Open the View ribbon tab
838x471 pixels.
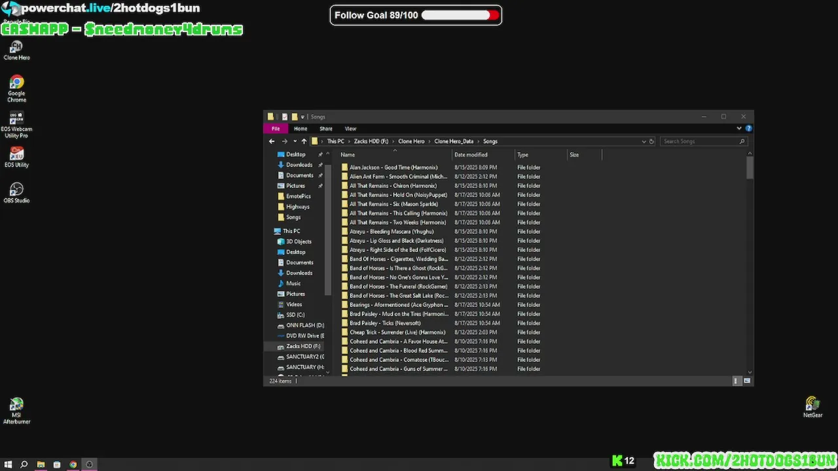350,129
